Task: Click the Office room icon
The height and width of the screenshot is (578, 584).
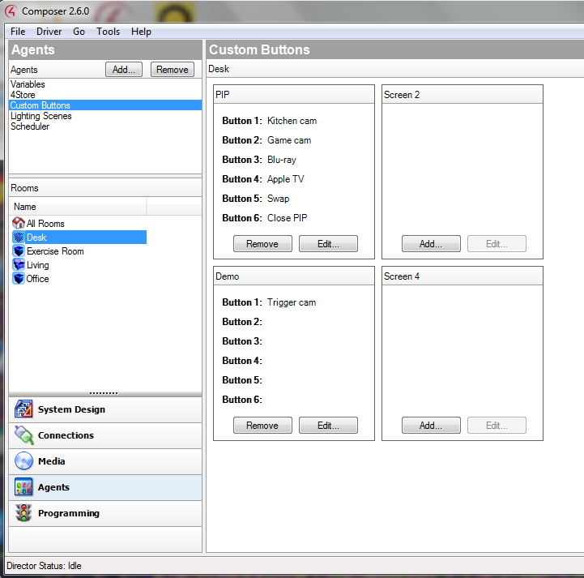Action: (x=19, y=279)
